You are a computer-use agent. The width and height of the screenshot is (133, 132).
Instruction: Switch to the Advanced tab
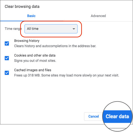point(98,16)
